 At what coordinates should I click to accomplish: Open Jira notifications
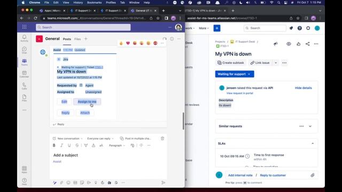(x=291, y=28)
